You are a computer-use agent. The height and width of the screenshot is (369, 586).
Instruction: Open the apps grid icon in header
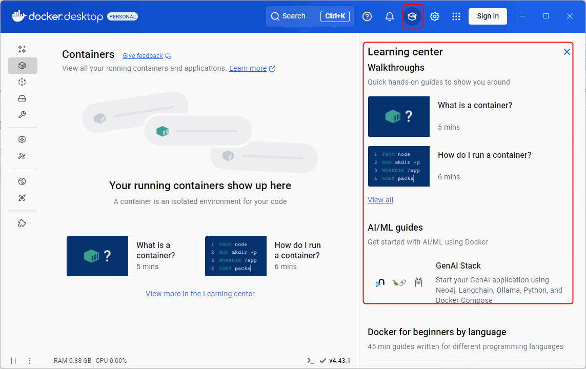(x=456, y=16)
